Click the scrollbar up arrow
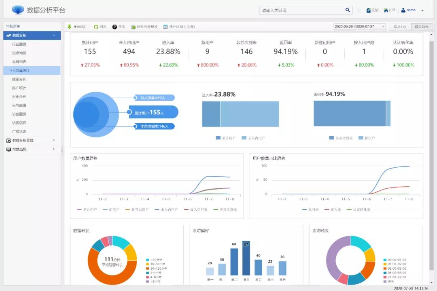 (431, 35)
